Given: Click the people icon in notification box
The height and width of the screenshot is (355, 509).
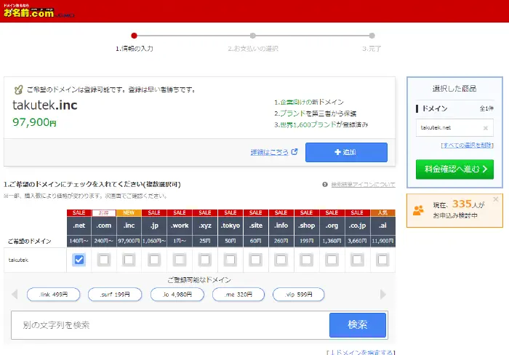Looking at the screenshot, I should coord(418,210).
